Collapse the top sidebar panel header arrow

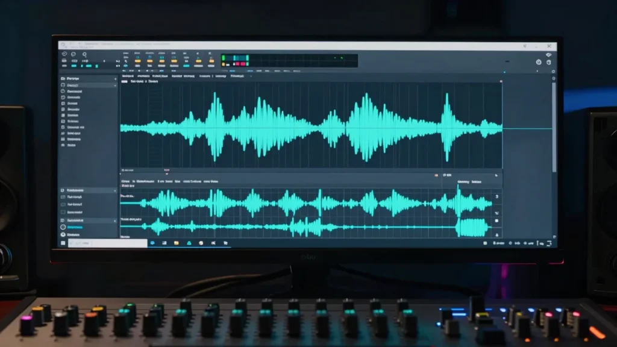[115, 79]
